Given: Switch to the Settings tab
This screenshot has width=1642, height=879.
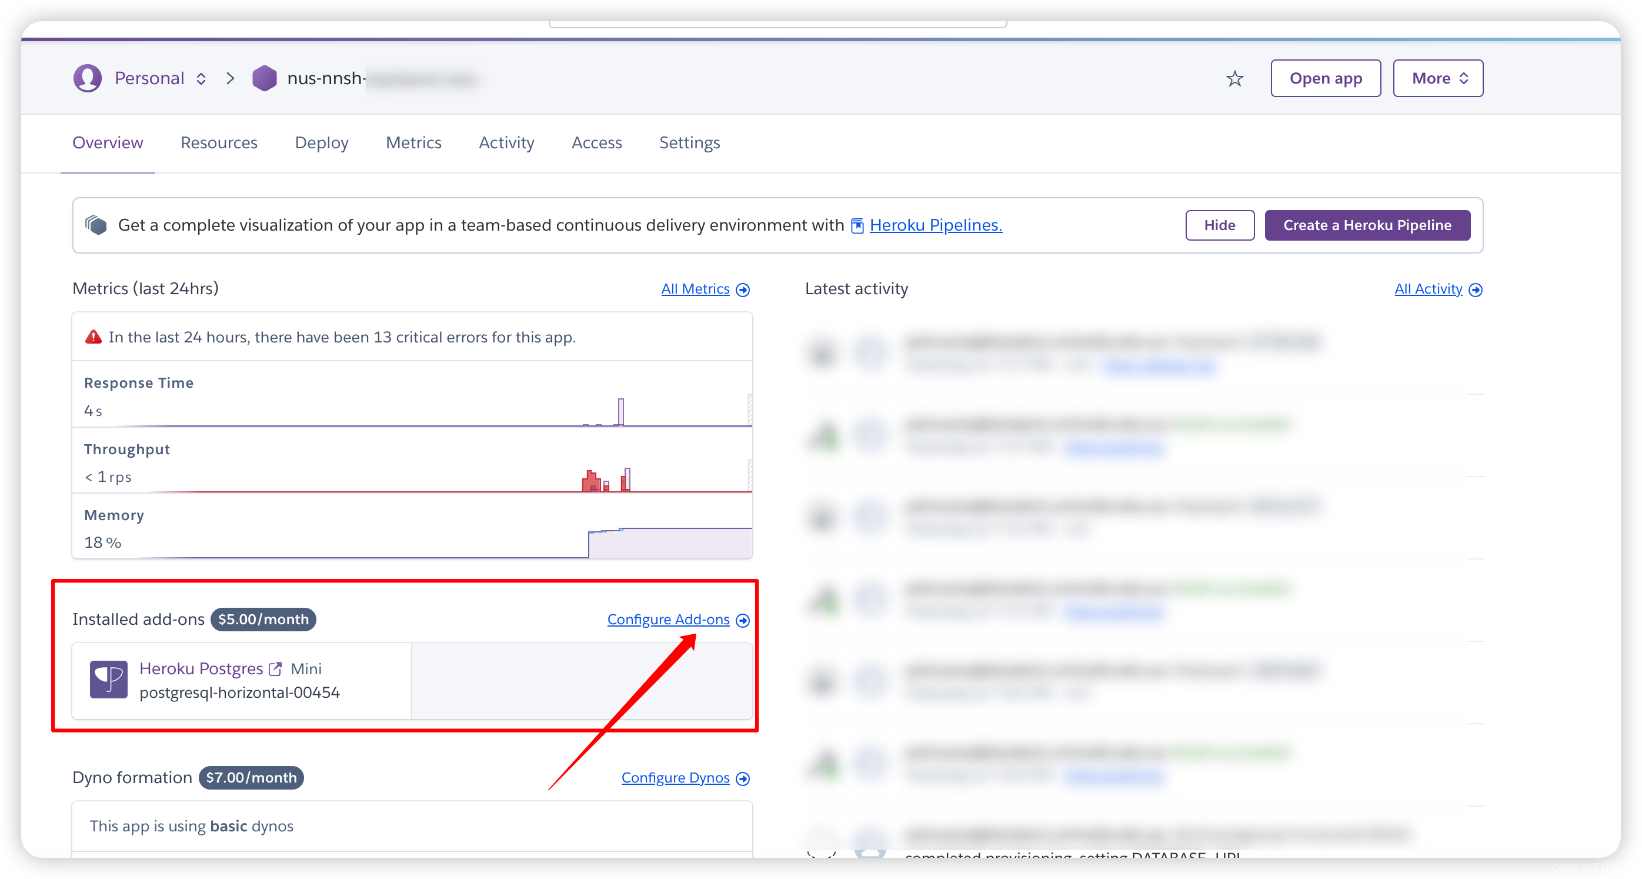Looking at the screenshot, I should coord(690,142).
